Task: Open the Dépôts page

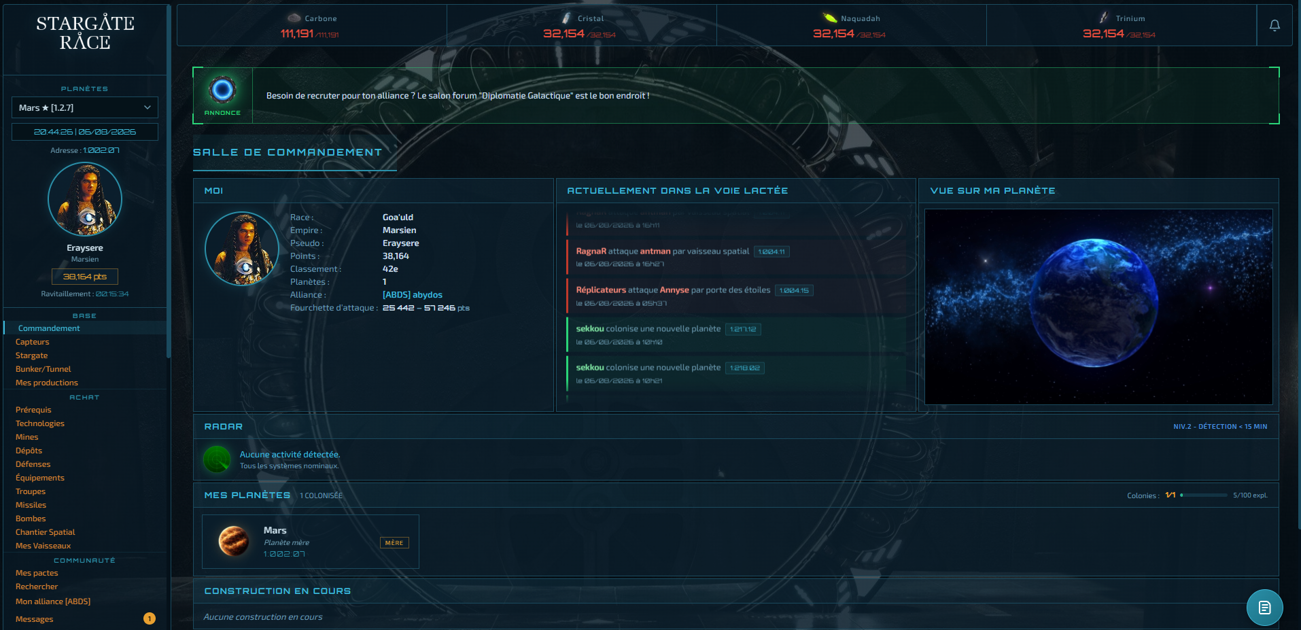Action: click(29, 451)
